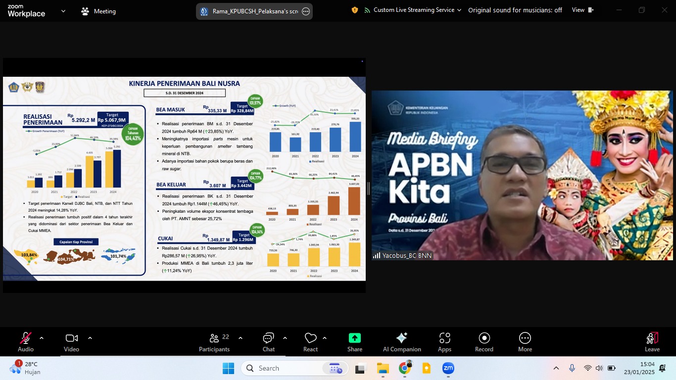Expand the Chat options chevron
This screenshot has height=380, width=676.
click(x=285, y=338)
